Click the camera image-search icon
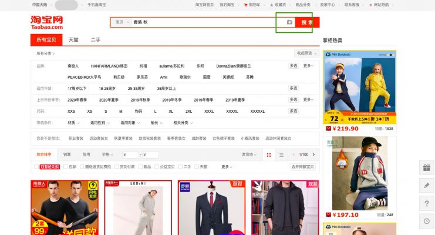This screenshot has height=235, width=435. pyautogui.click(x=289, y=22)
